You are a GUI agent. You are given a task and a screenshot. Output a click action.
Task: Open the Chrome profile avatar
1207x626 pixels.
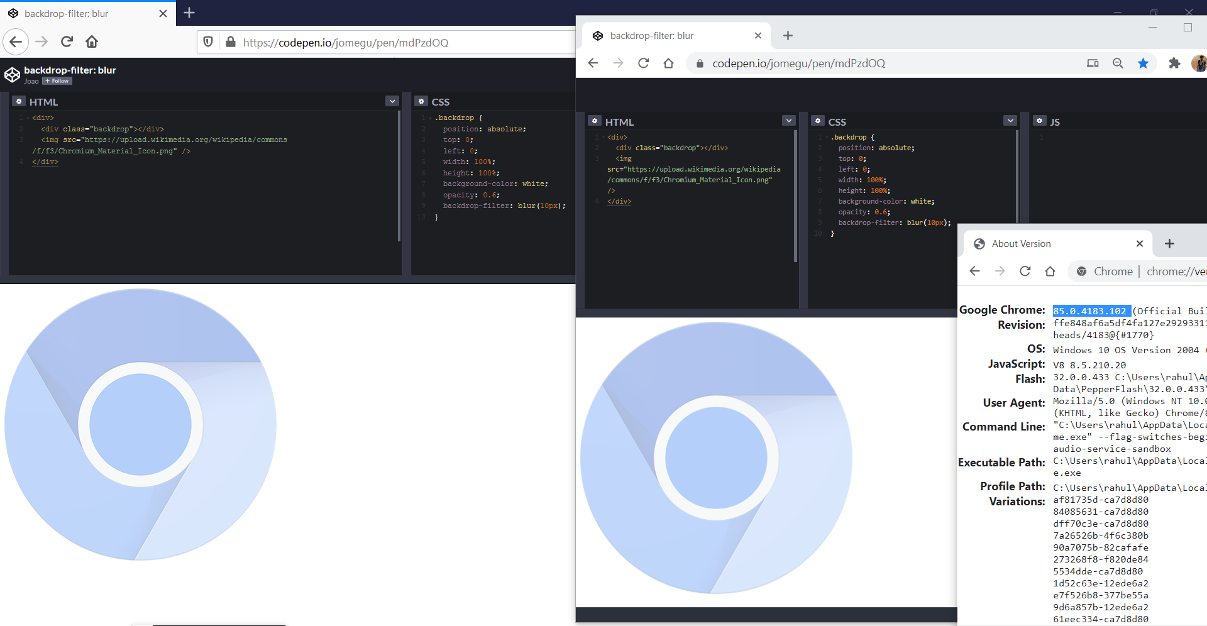coord(1199,63)
